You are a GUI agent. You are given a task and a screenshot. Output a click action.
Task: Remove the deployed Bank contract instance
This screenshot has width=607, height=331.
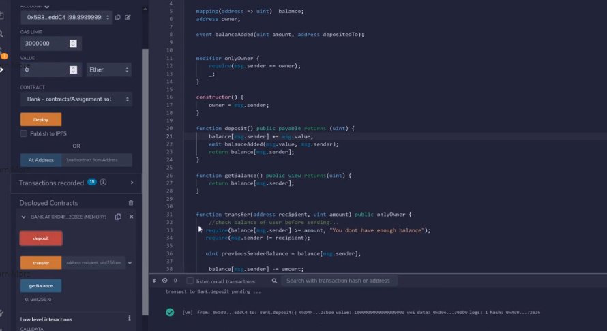tap(131, 217)
